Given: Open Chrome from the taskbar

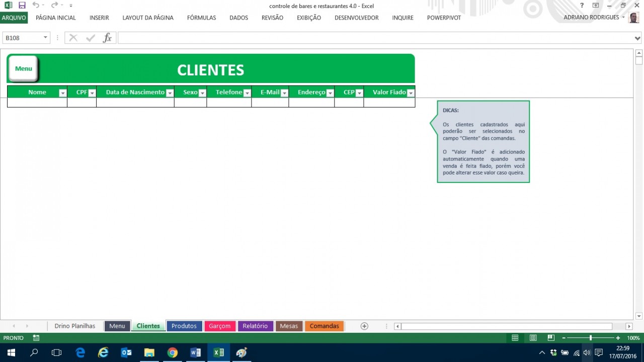Looking at the screenshot, I should point(173,352).
